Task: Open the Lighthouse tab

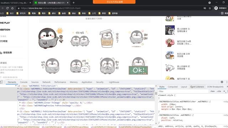Action: coord(114,82)
